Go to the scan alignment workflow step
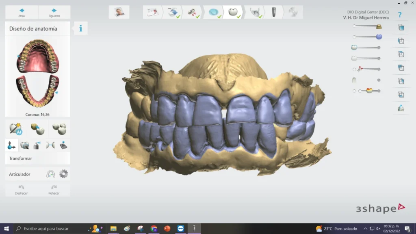The width and height of the screenshot is (416, 234). click(173, 12)
